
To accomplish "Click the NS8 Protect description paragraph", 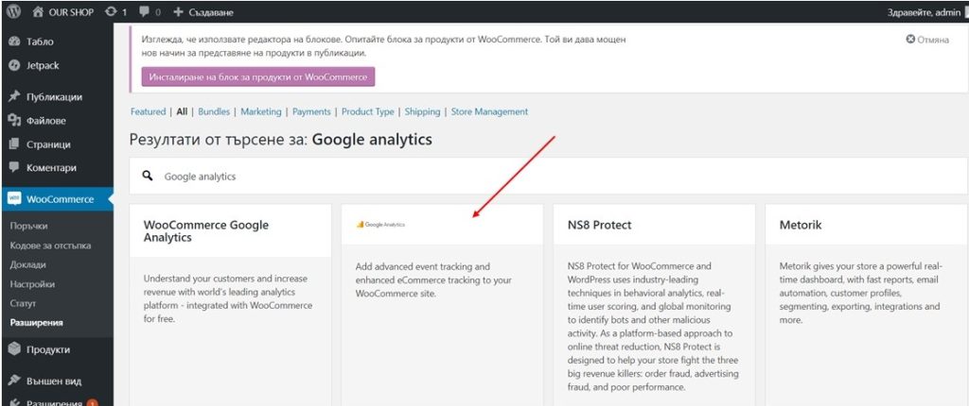I will coord(653,327).
